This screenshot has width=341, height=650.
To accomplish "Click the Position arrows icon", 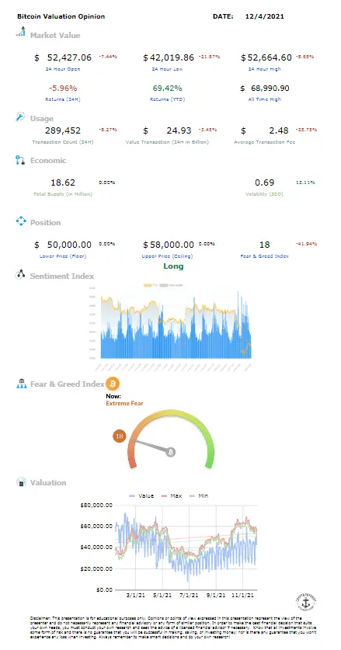I will pyautogui.click(x=21, y=222).
